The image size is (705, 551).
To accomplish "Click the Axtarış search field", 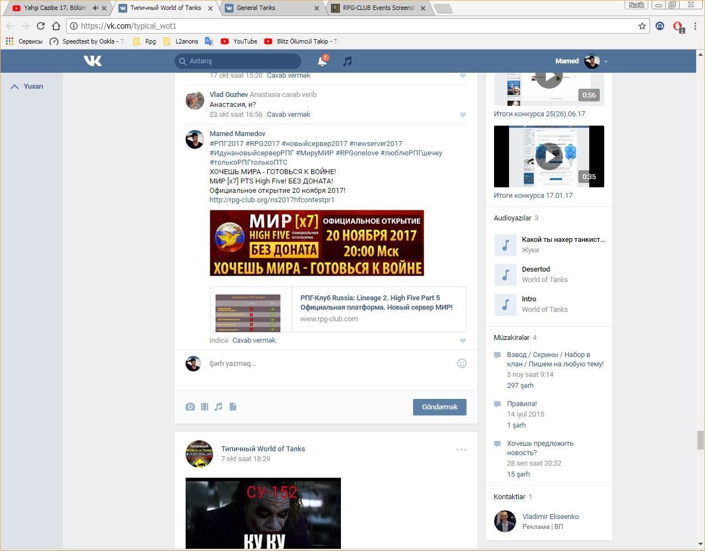I will (238, 61).
